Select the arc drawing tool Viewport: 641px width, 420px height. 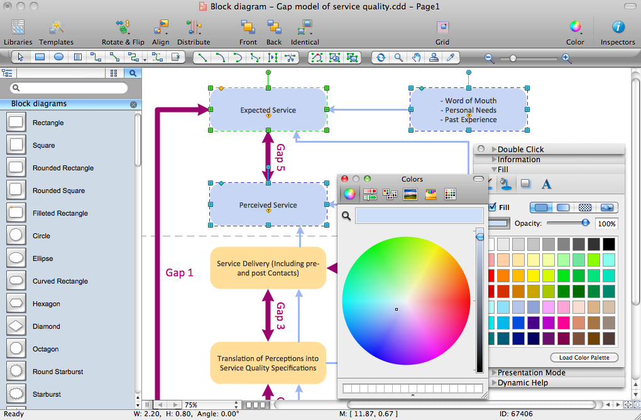click(221, 58)
